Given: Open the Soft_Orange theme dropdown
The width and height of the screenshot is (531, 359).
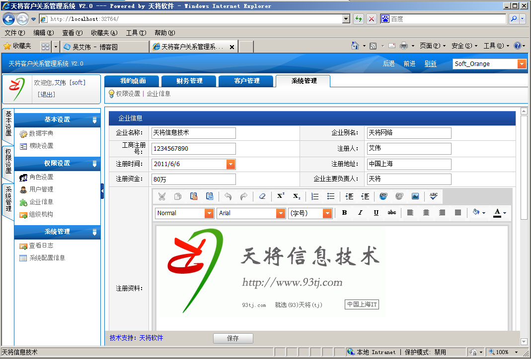Looking at the screenshot, I should [x=522, y=64].
